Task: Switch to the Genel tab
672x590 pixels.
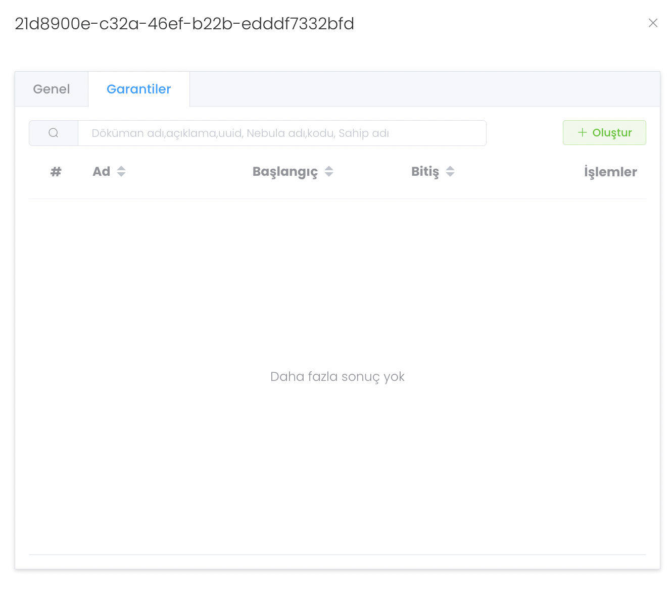Action: (52, 89)
